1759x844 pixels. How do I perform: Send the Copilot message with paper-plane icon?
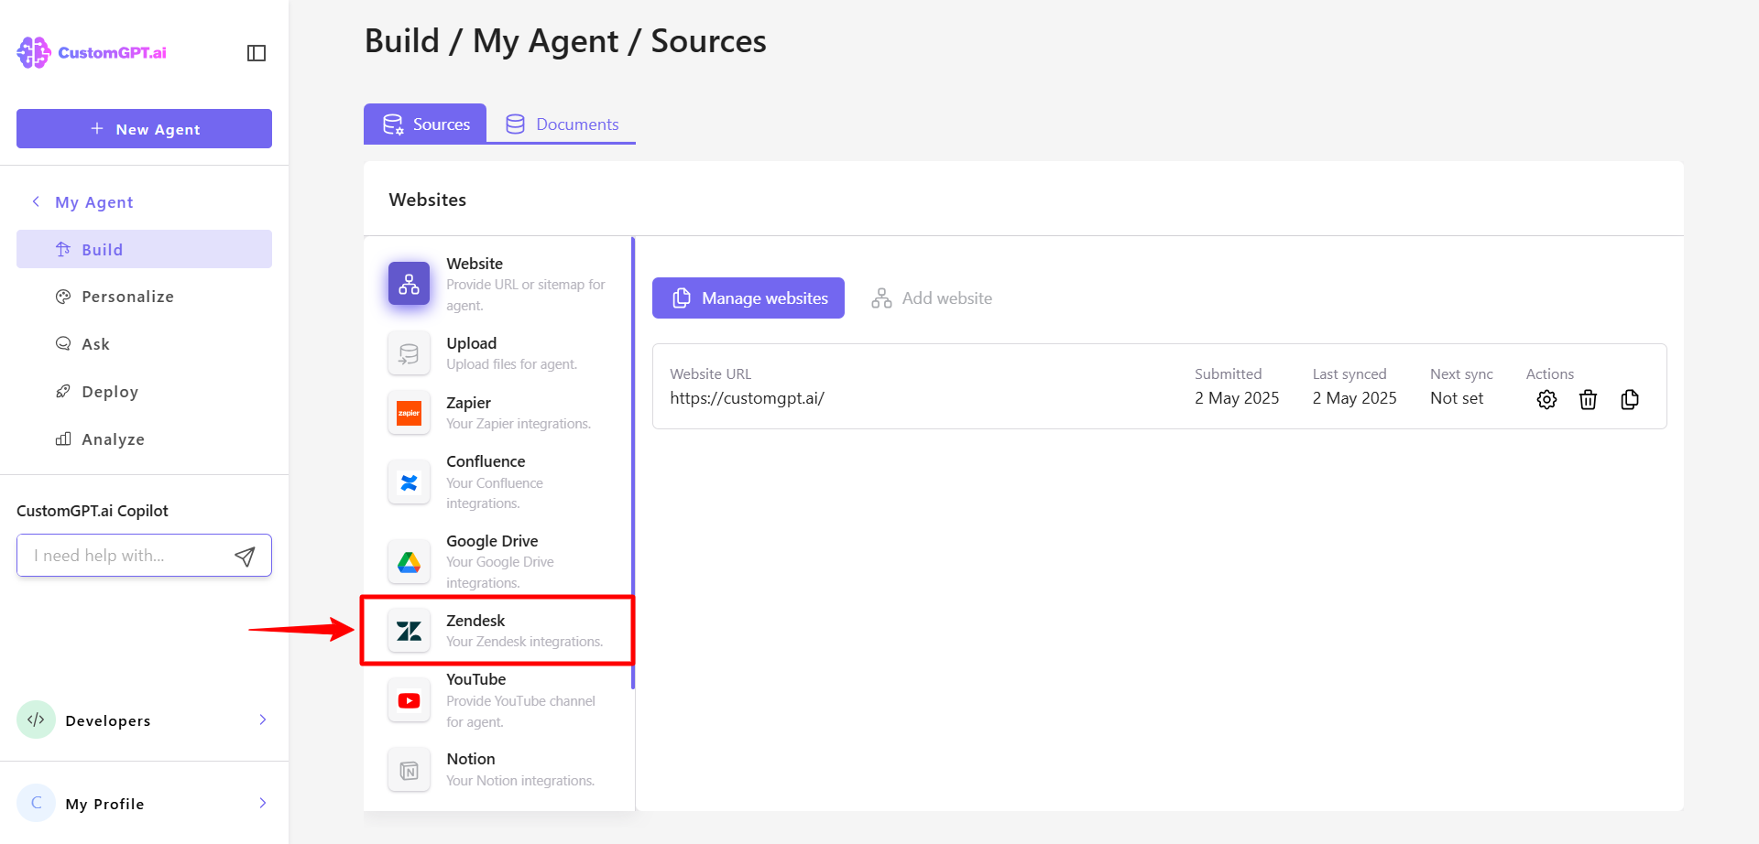click(245, 557)
